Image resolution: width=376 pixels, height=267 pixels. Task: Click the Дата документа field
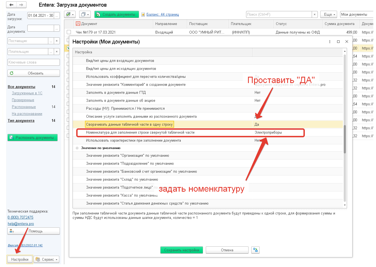point(41,28)
